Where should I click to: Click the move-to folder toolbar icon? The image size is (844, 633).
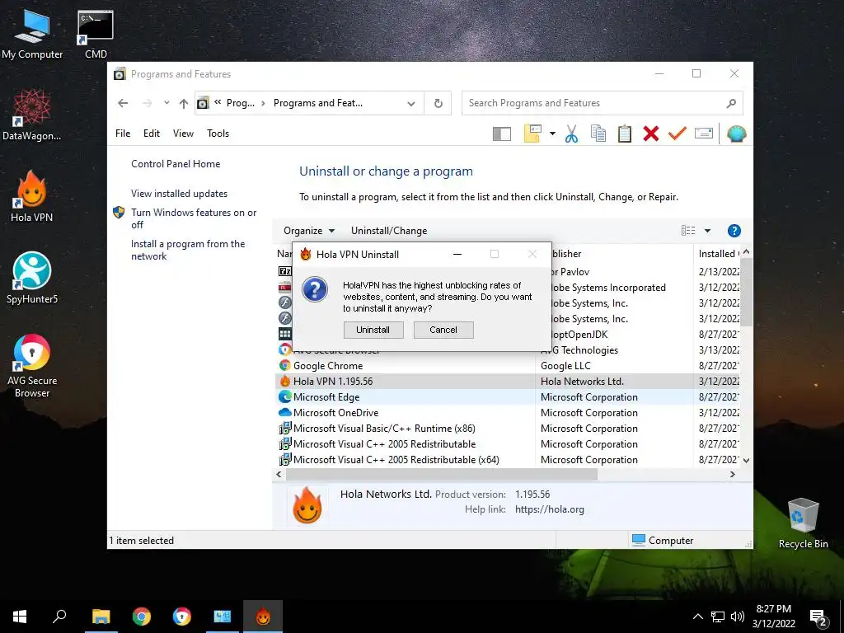point(532,134)
